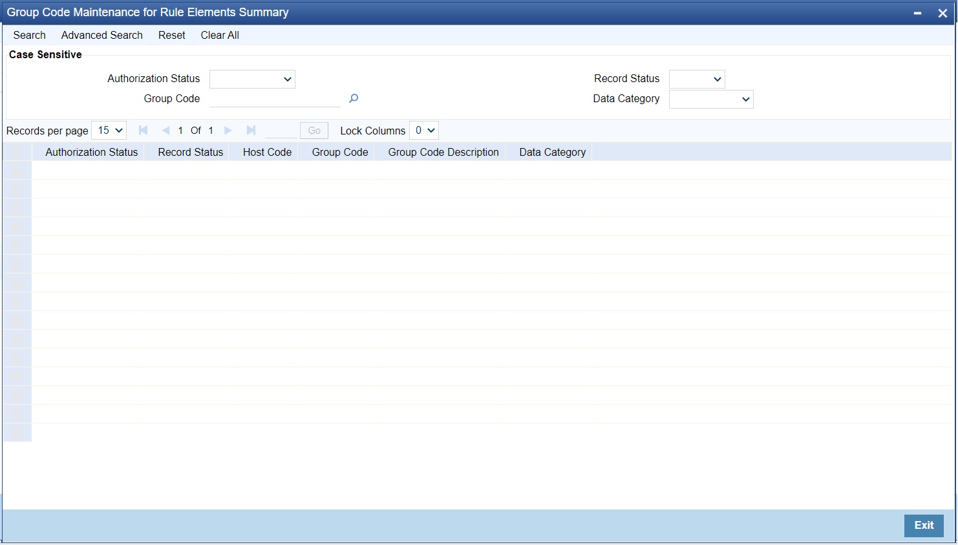
Task: Click the Group Code Description column header
Action: (x=443, y=152)
